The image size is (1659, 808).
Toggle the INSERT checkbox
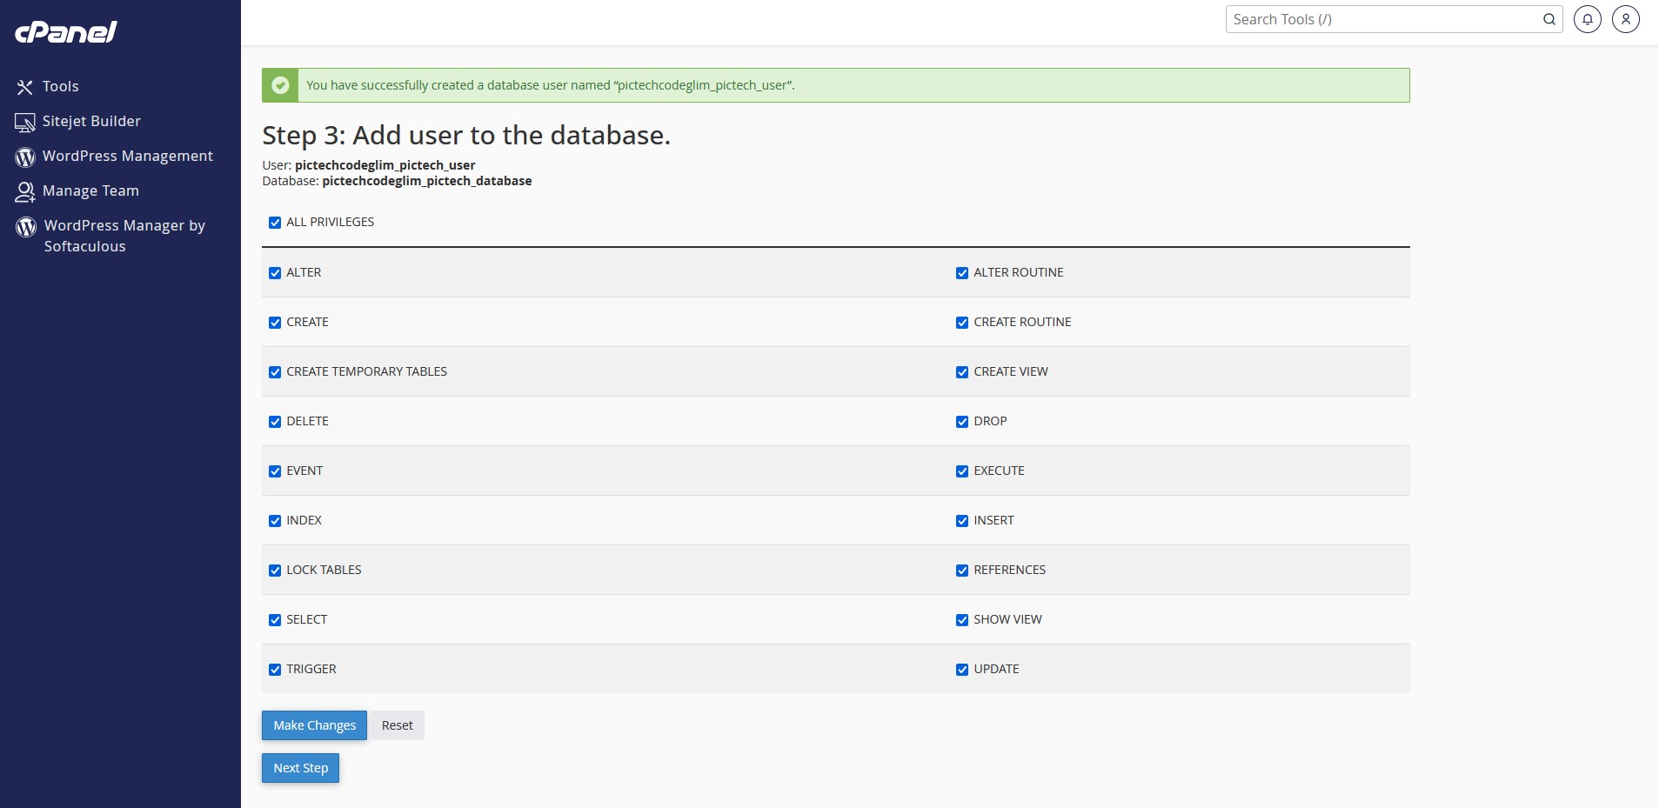(x=962, y=521)
